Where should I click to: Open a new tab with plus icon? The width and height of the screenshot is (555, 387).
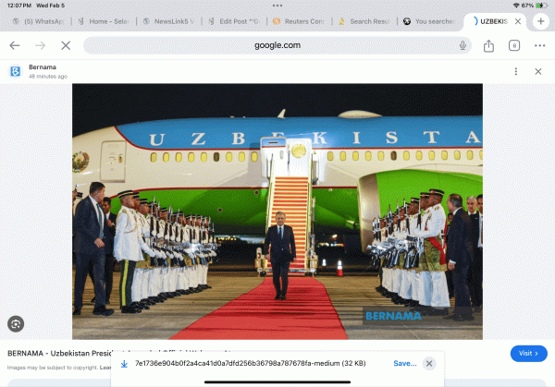point(540,20)
